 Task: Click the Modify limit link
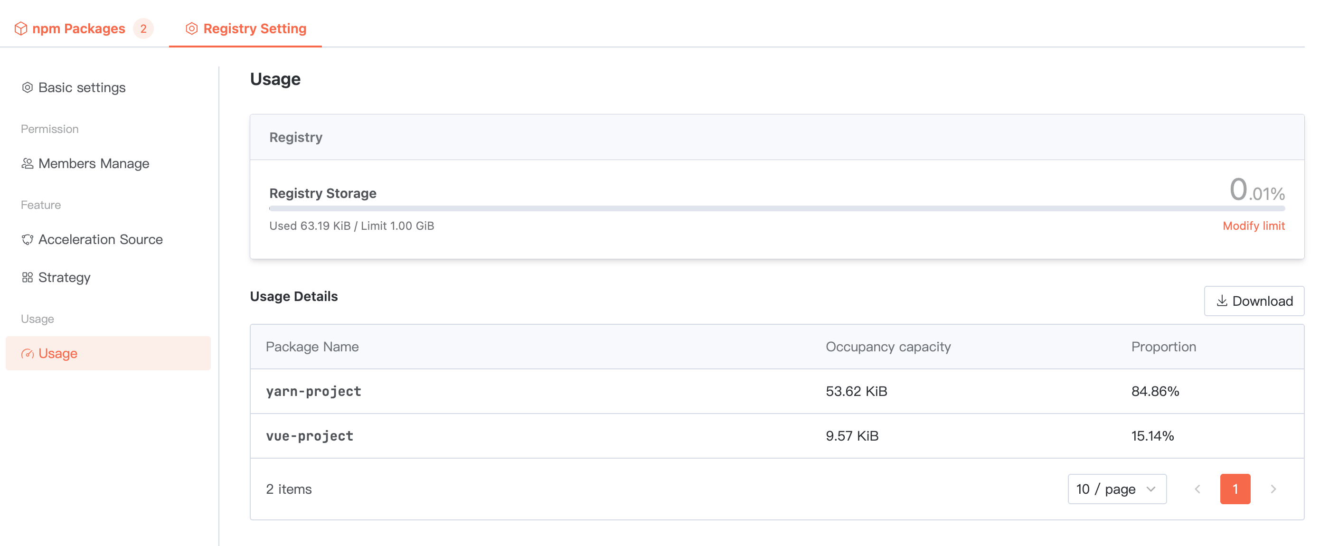tap(1254, 226)
